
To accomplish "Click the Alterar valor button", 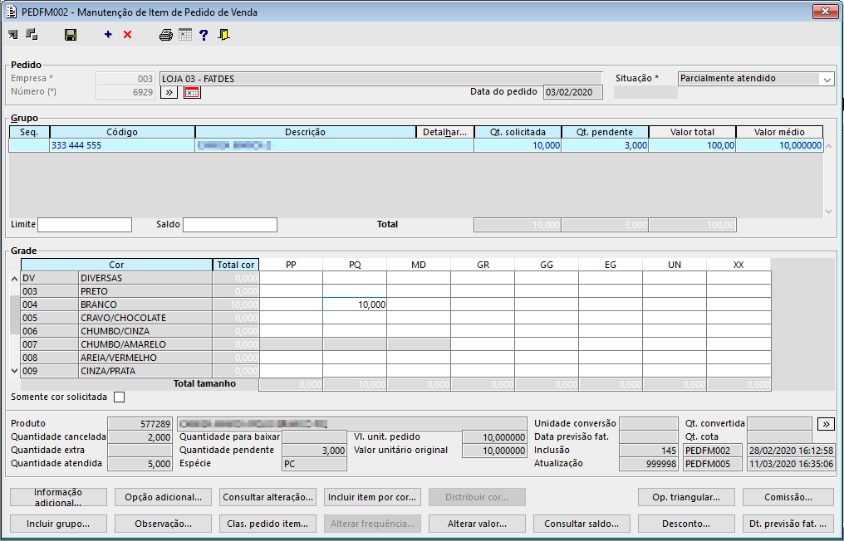I will coord(475,524).
